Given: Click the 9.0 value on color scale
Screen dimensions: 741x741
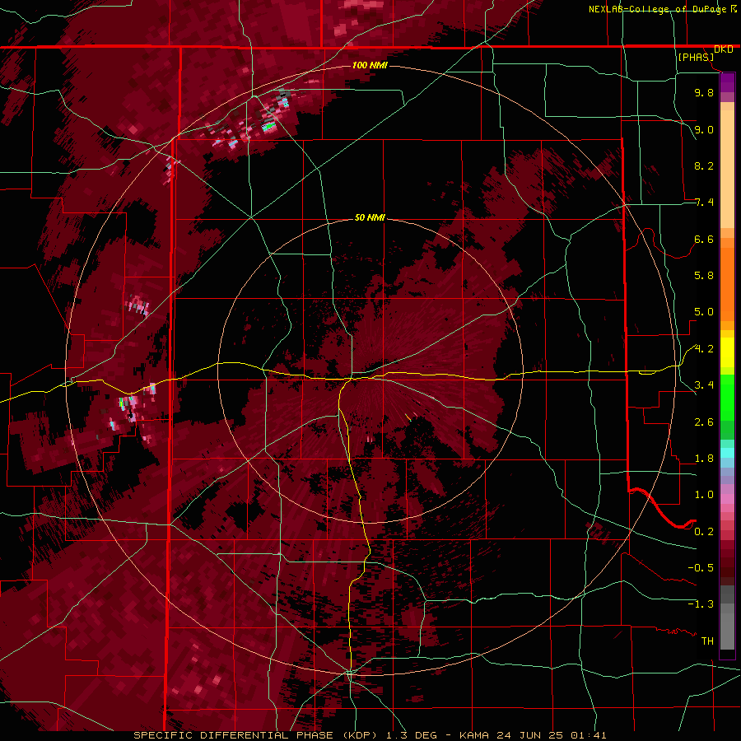Looking at the screenshot, I should 704,130.
